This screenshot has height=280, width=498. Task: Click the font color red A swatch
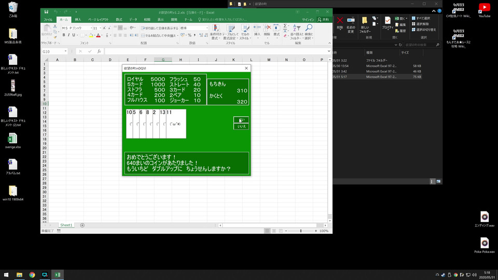(x=98, y=35)
